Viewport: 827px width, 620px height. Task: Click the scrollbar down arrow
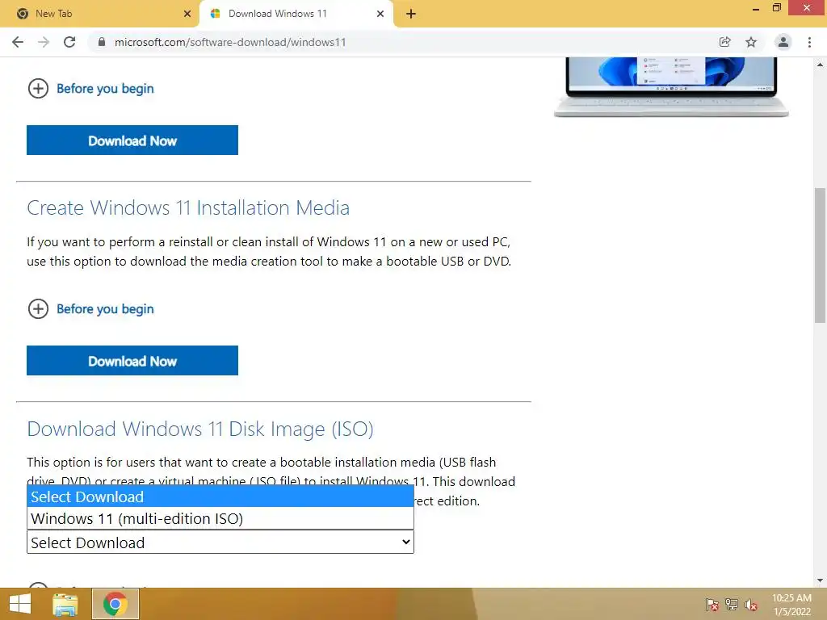coord(821,580)
